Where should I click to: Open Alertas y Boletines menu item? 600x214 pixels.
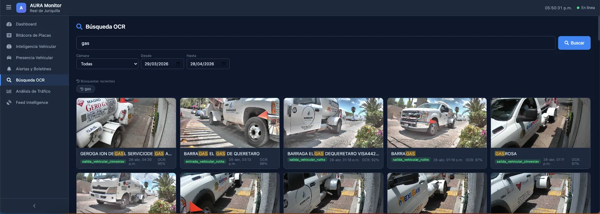(34, 69)
